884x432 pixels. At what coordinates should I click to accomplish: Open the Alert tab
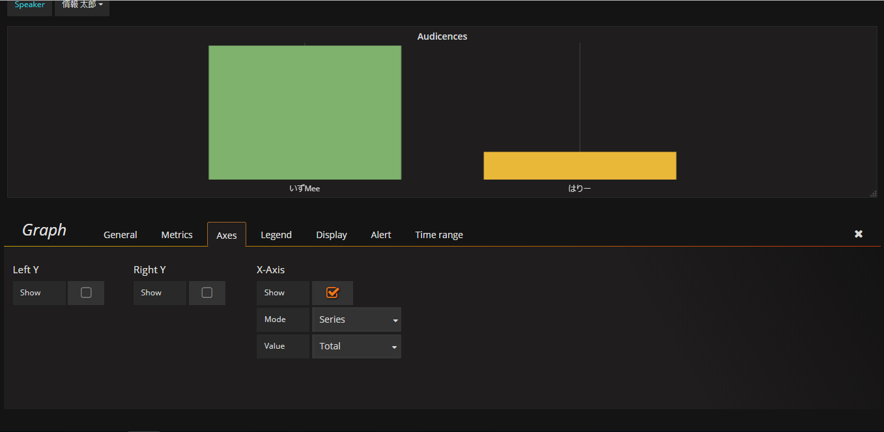pyautogui.click(x=380, y=235)
